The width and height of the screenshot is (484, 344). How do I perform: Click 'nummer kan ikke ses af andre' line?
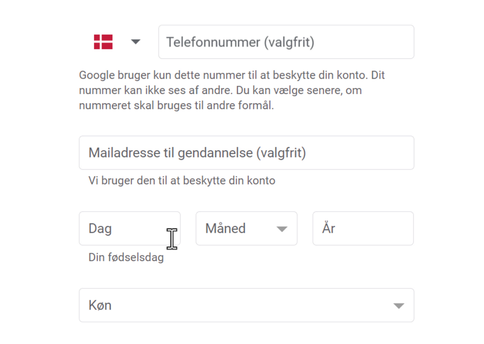(x=220, y=90)
